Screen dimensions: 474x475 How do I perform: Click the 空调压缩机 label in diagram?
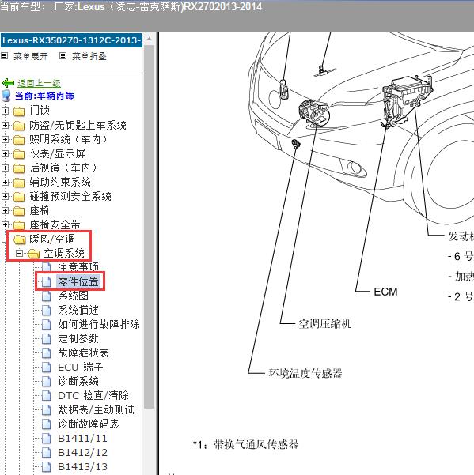click(324, 324)
